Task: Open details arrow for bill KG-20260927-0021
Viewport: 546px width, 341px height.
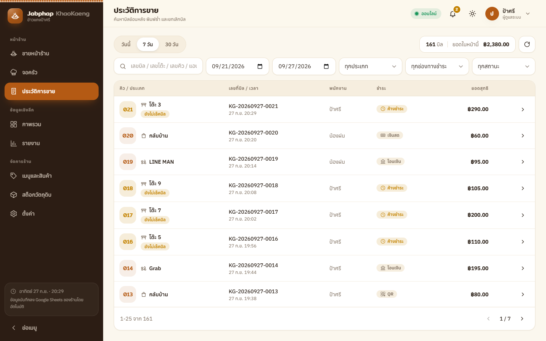Action: 523,109
